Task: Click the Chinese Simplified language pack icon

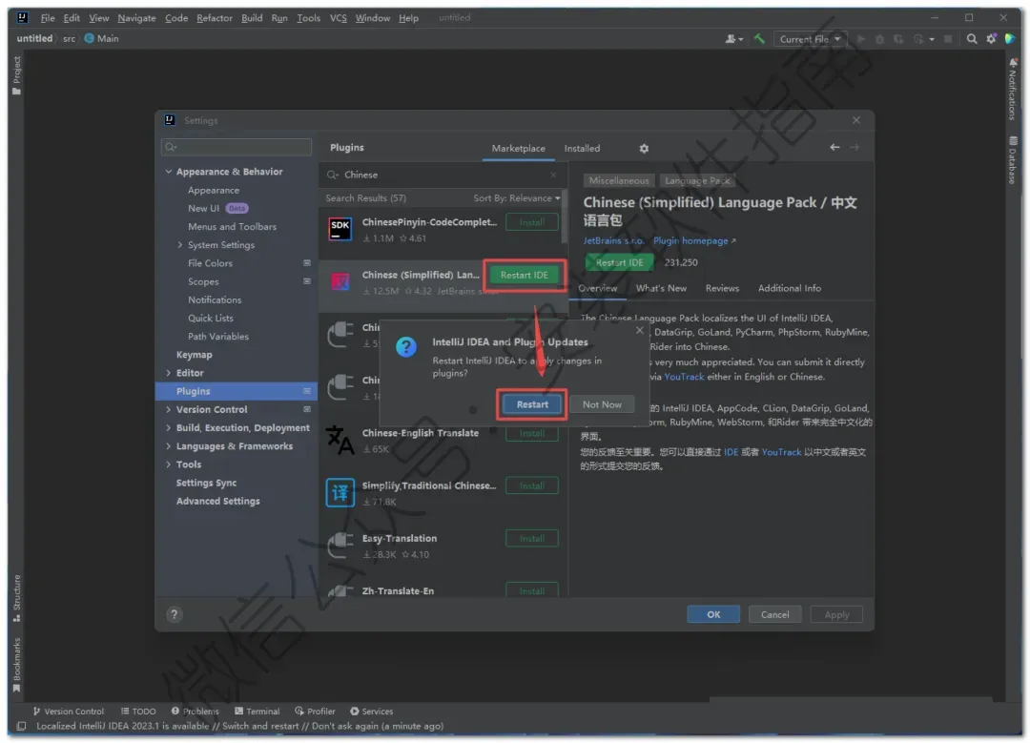Action: 340,281
